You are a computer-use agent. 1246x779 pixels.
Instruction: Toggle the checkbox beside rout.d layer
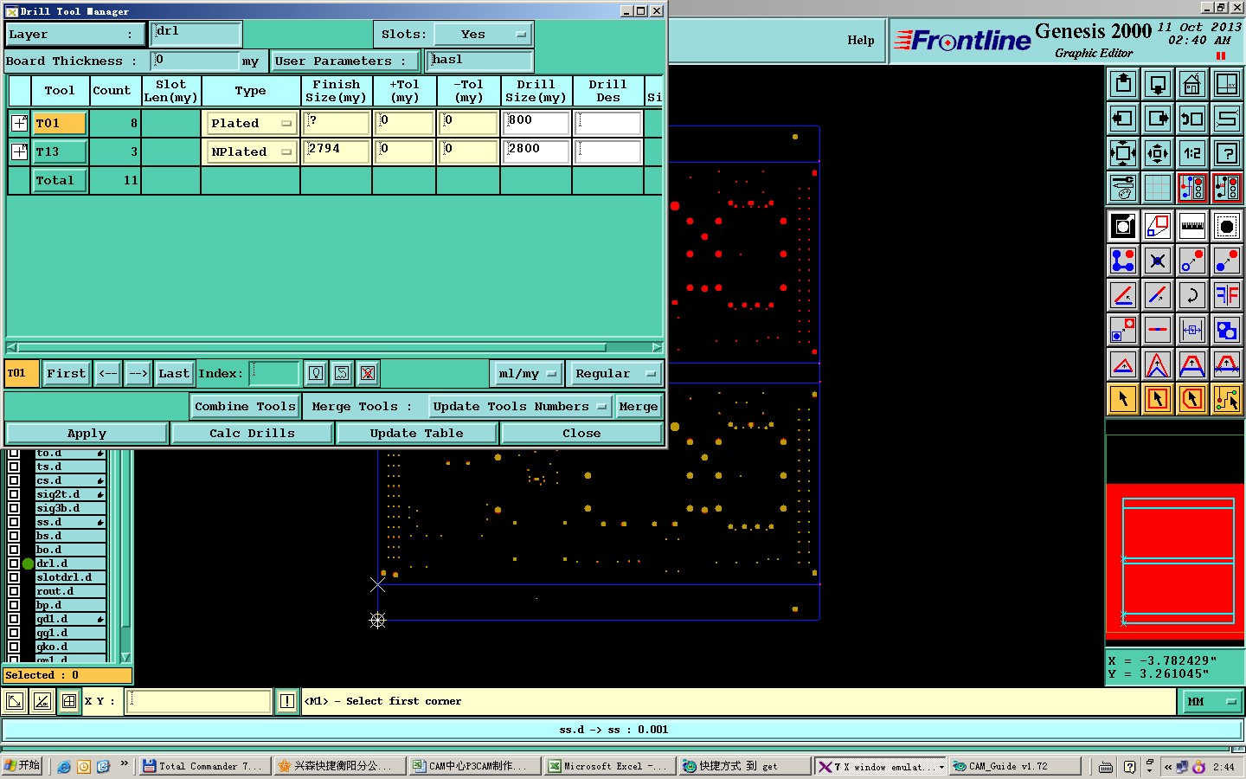[14, 591]
